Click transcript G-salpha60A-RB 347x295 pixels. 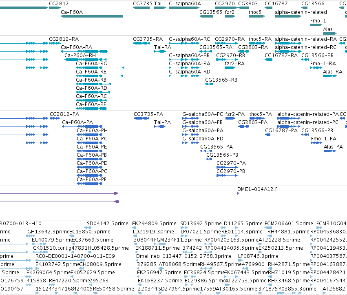tap(189, 55)
